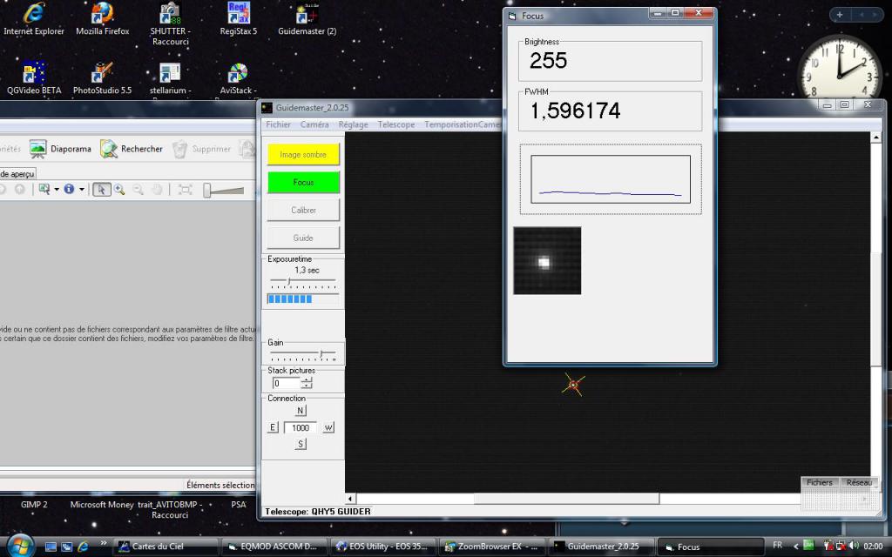Click the sidebar plus add gadget button
This screenshot has height=557, width=892.
840,15
